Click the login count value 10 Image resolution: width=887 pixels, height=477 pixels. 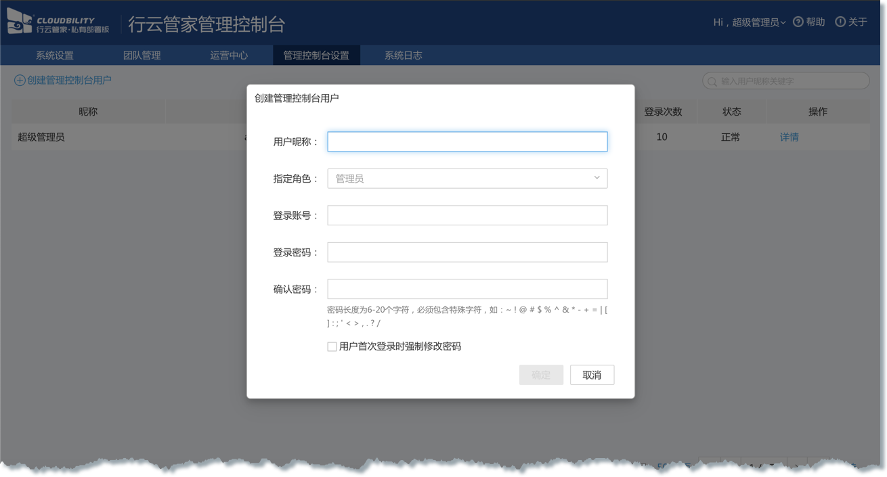click(x=662, y=137)
